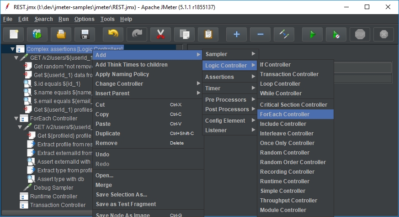
Task: Choose Module Controller from submenu
Action: click(x=295, y=210)
